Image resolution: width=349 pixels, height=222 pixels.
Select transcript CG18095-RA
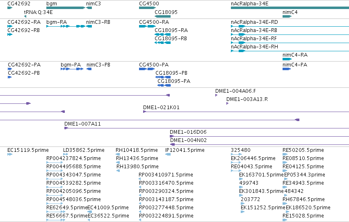pos(171,30)
